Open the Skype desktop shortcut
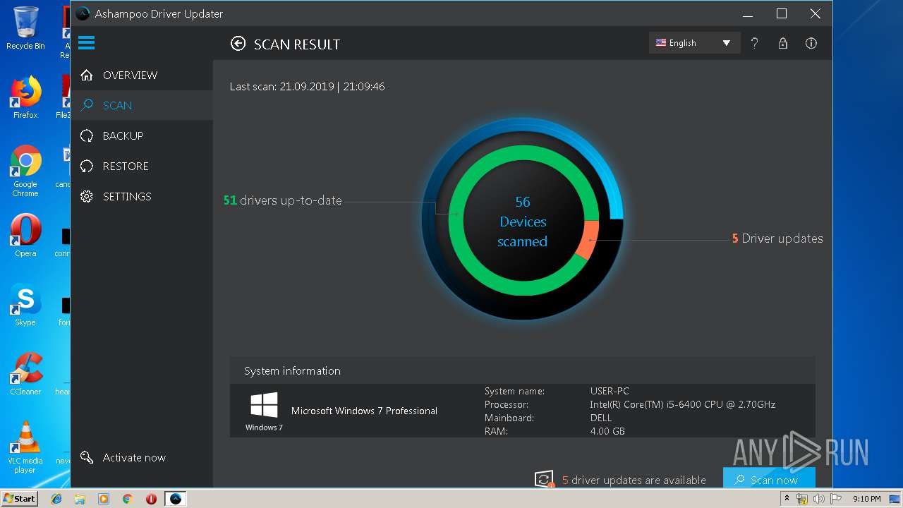Image resolution: width=903 pixels, height=508 pixels. tap(25, 305)
